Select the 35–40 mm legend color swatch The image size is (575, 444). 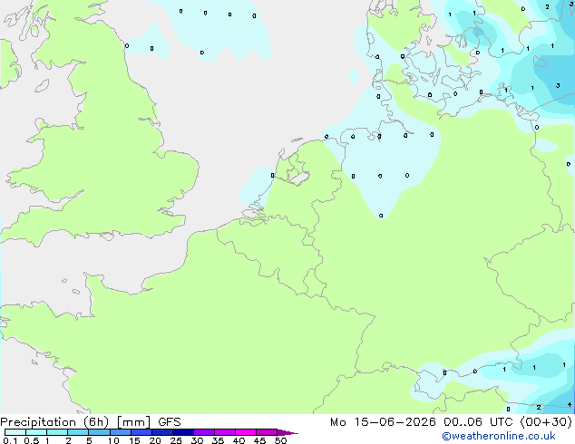pyautogui.click(x=225, y=432)
